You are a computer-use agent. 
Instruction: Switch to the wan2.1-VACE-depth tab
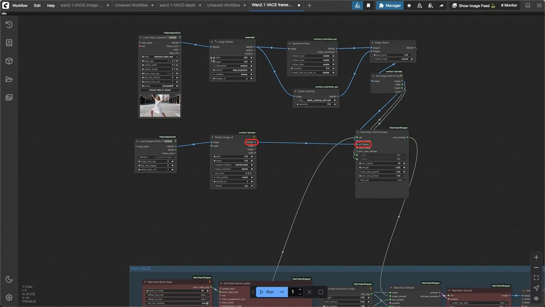tap(177, 5)
